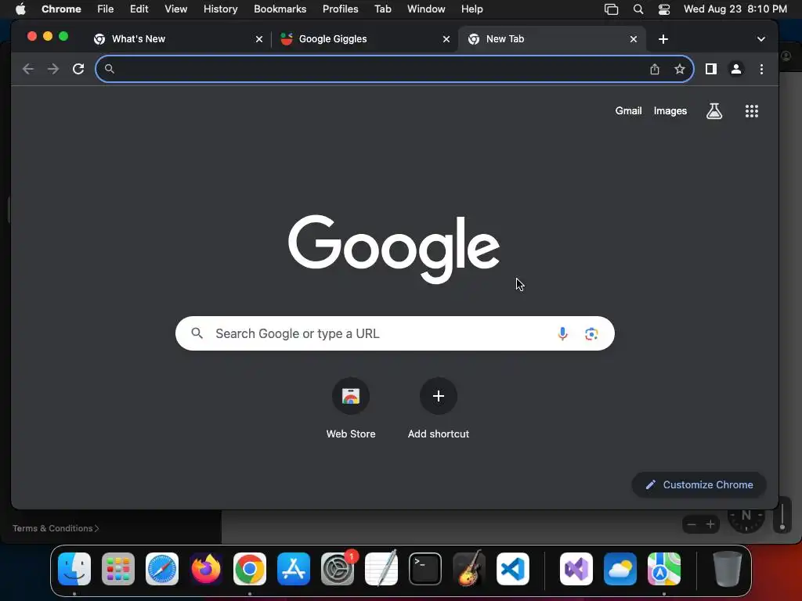Click the date and time in menu bar
Image resolution: width=802 pixels, height=601 pixels.
[735, 9]
